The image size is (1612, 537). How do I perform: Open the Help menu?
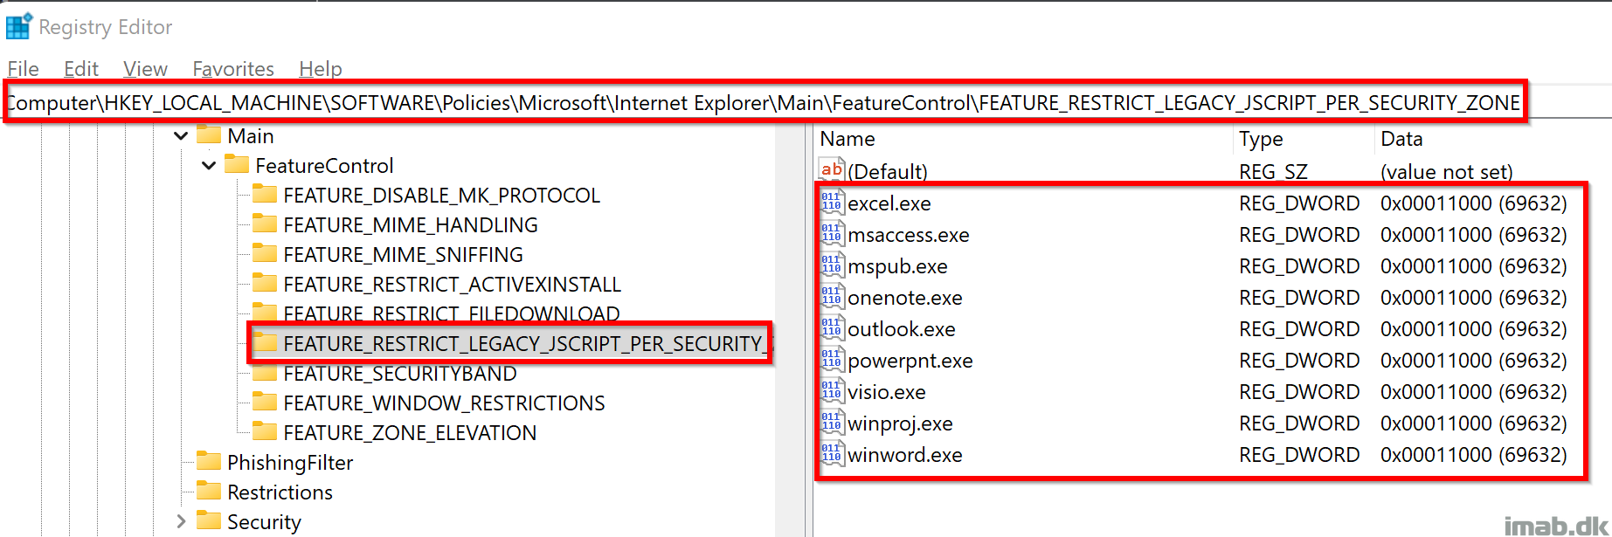[x=321, y=69]
